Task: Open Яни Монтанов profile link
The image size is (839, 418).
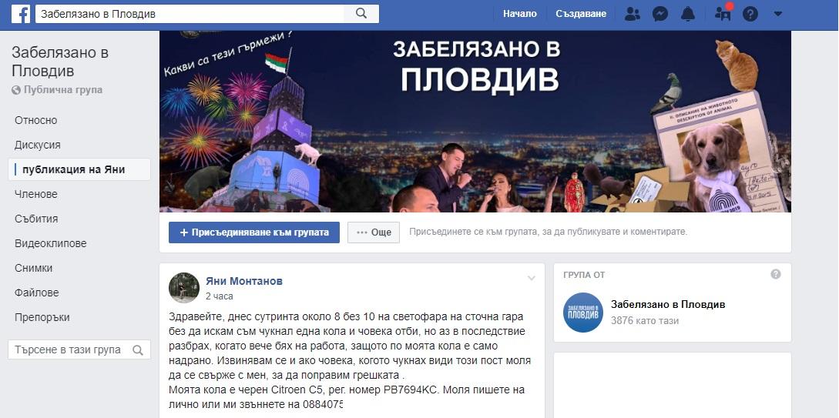Action: pyautogui.click(x=244, y=281)
